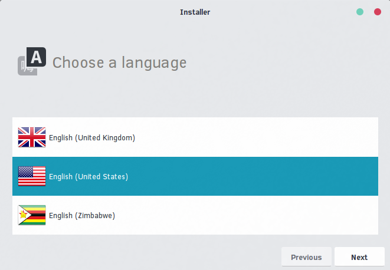Viewport: 390px width, 270px height.
Task: Click empty area of highlighted United States row
Action: [x=249, y=176]
